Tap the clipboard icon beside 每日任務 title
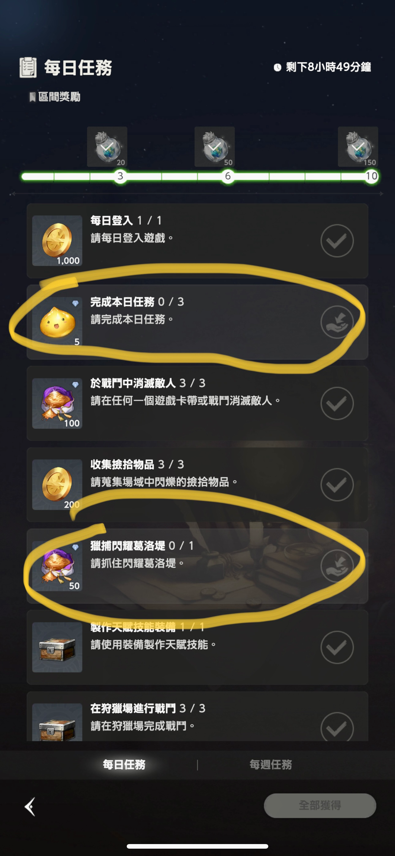 (28, 67)
